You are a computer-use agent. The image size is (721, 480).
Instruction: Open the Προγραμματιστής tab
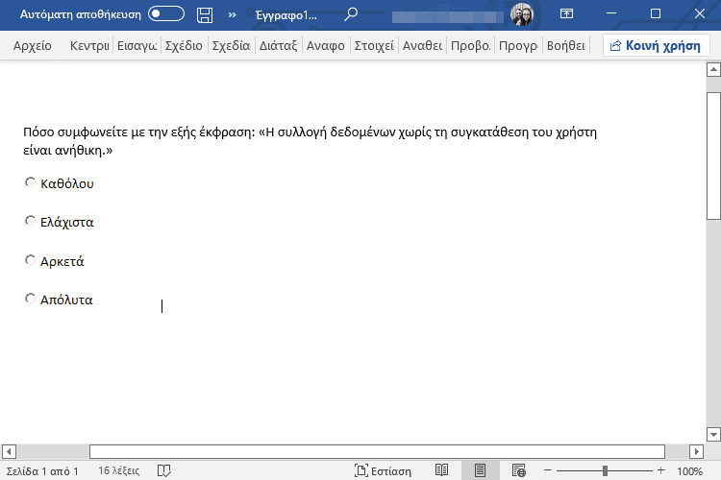[x=518, y=45]
